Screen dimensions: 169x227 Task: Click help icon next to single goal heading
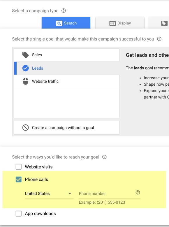point(159,39)
